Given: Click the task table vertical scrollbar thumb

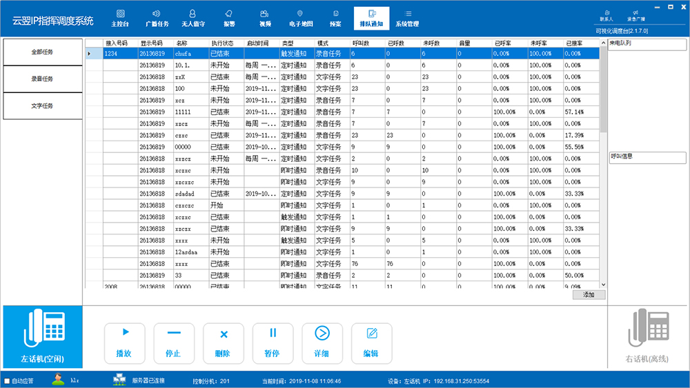Looking at the screenshot, I should [x=603, y=90].
